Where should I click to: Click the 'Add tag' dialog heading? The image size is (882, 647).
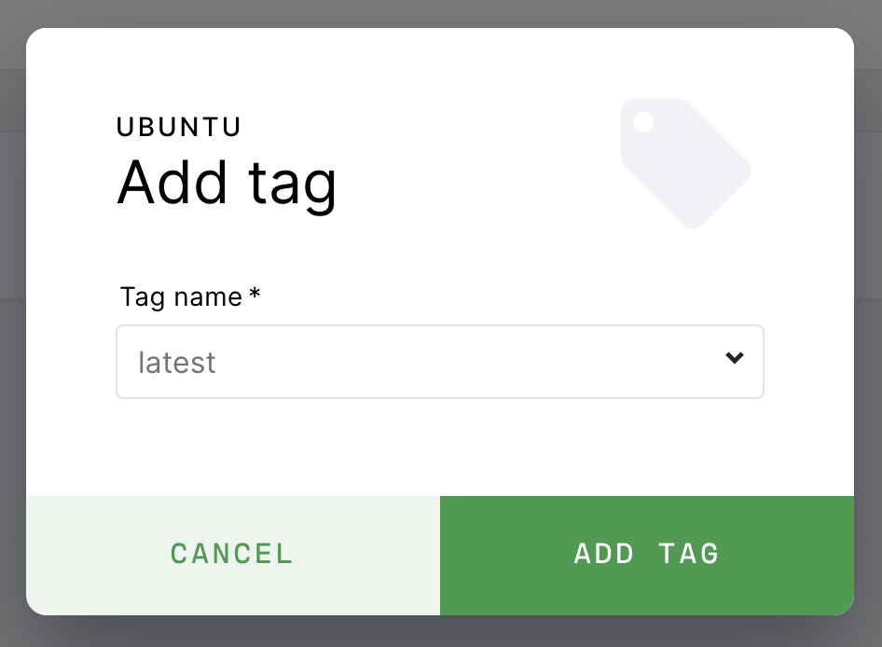(227, 183)
